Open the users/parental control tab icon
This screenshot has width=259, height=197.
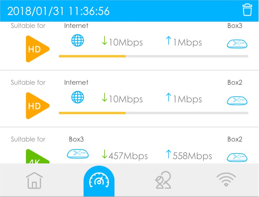(x=163, y=180)
